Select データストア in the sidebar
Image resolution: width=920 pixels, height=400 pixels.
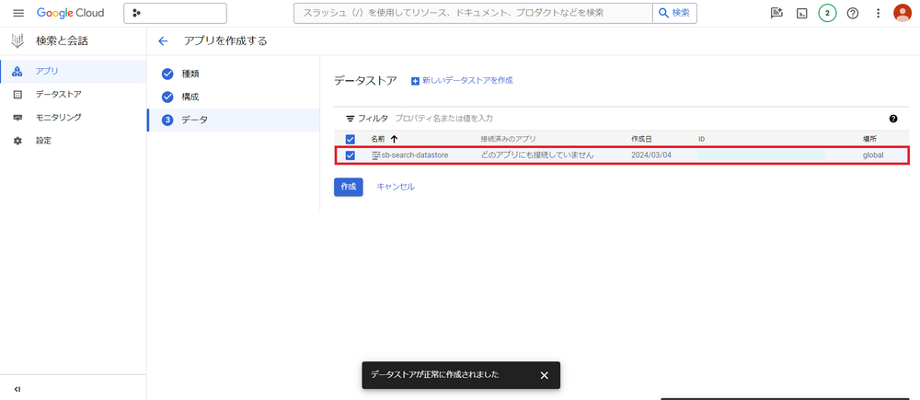click(58, 94)
